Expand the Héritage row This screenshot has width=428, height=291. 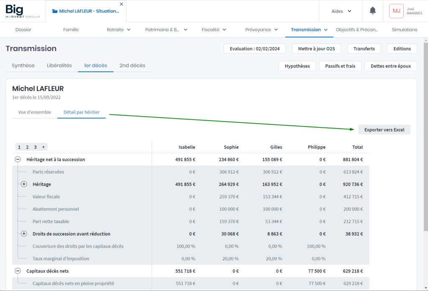24,184
